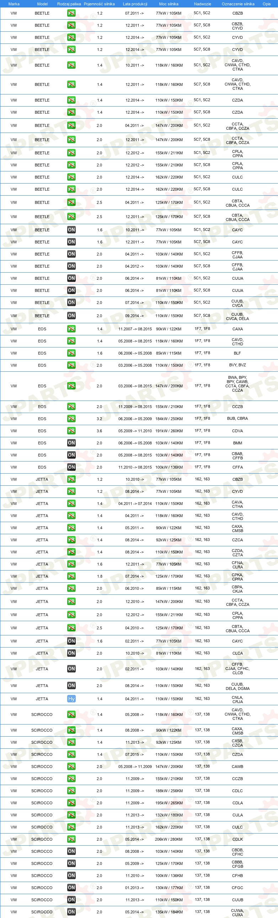Click the Lata produkcji column header
Screen dimensions: 278x918
(135, 4)
